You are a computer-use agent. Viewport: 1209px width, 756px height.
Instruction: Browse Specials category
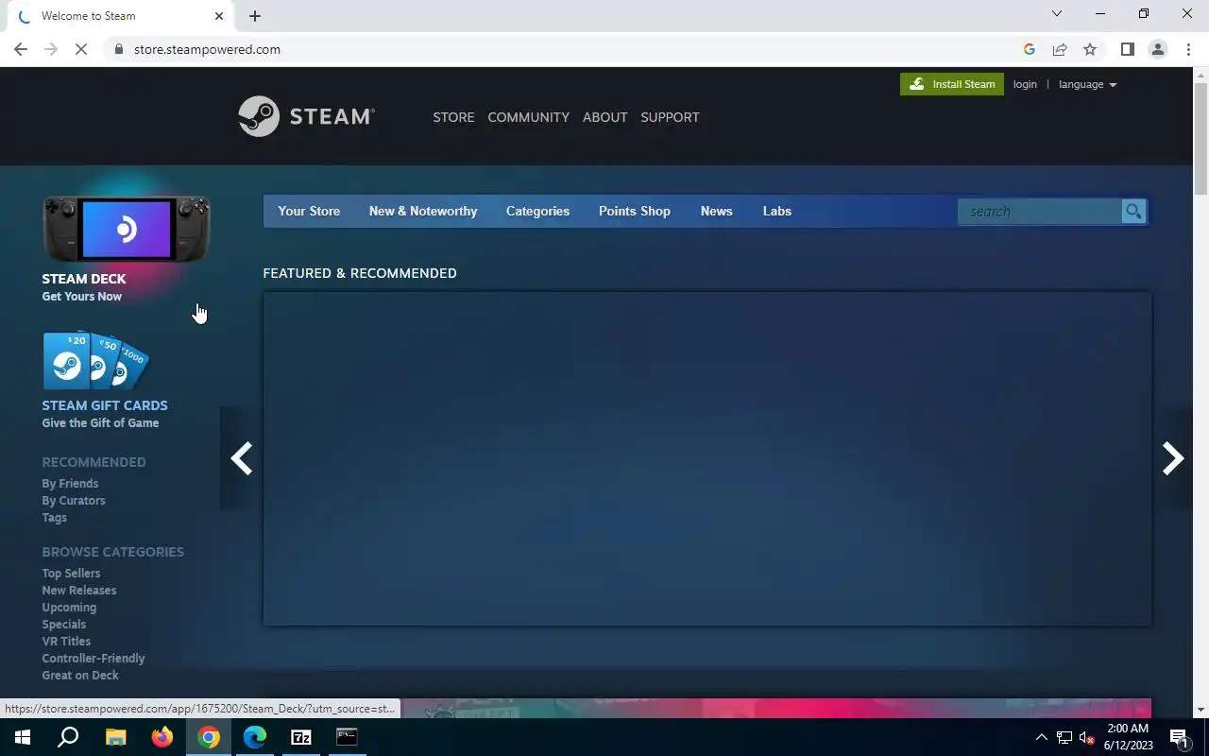[x=63, y=624]
